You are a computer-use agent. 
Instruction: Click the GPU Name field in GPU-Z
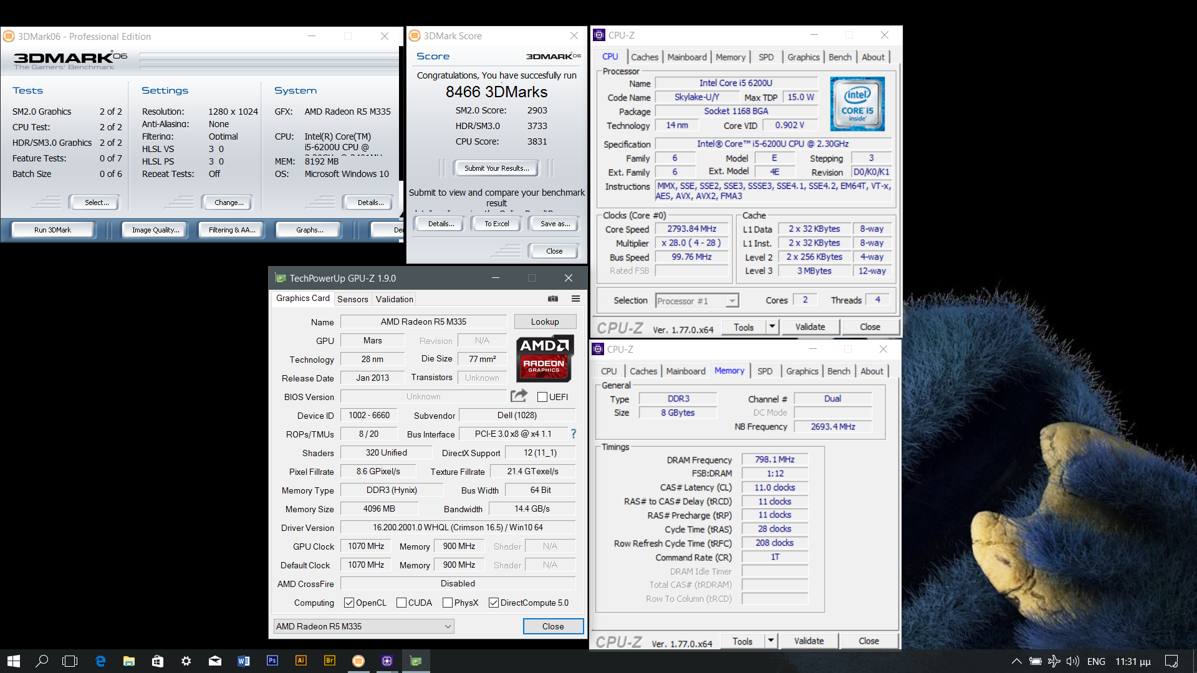[x=423, y=322]
